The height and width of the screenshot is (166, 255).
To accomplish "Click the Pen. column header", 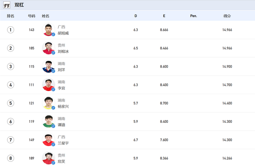I will 193,16.
